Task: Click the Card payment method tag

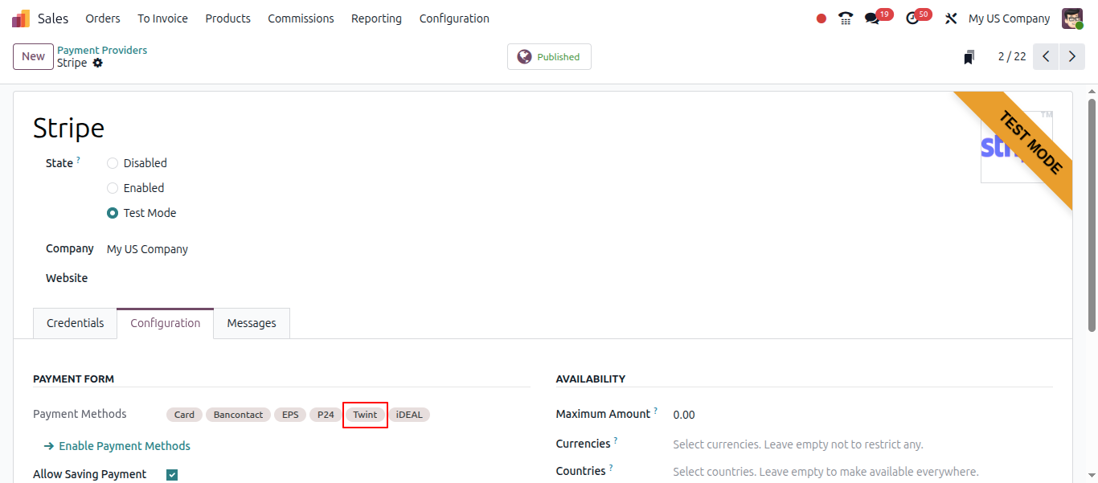Action: tap(184, 415)
